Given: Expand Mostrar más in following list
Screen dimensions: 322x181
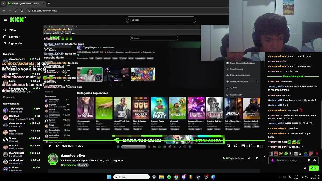Looking at the screenshot, I should (9, 97).
